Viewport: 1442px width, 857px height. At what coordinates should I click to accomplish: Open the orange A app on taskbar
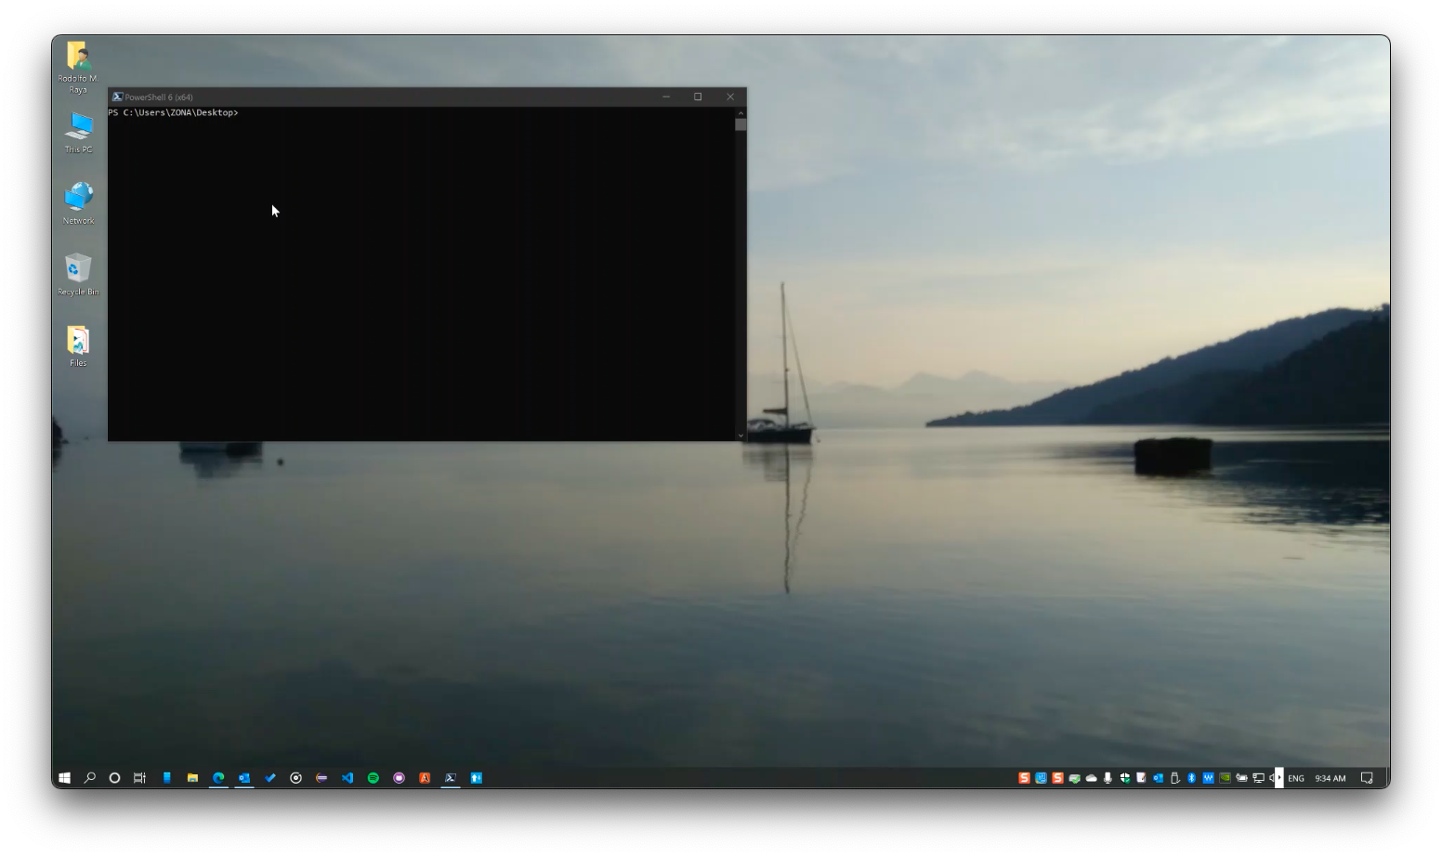click(x=425, y=778)
